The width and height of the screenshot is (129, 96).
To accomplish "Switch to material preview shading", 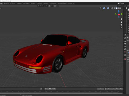I will tap(118, 8).
